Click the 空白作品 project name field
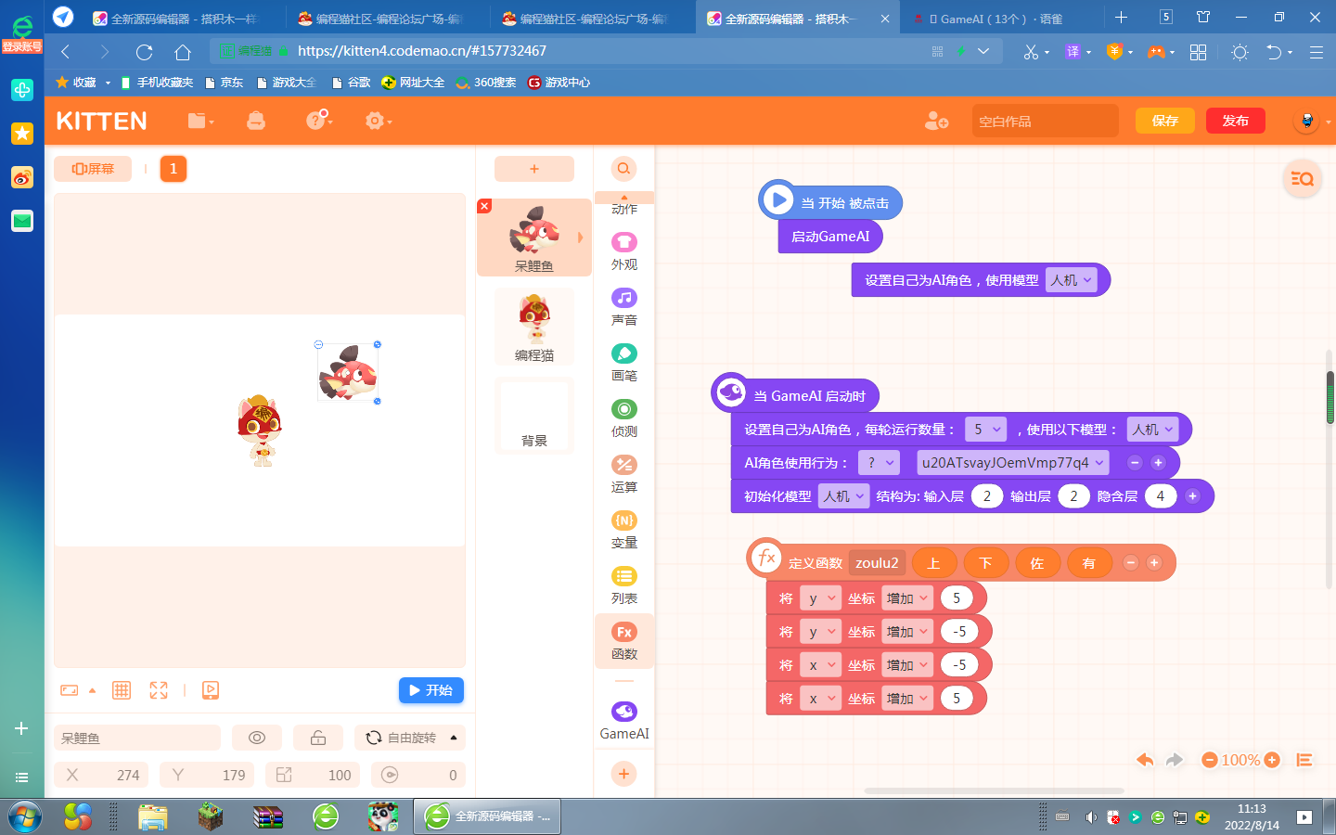Image resolution: width=1336 pixels, height=835 pixels. click(1045, 121)
